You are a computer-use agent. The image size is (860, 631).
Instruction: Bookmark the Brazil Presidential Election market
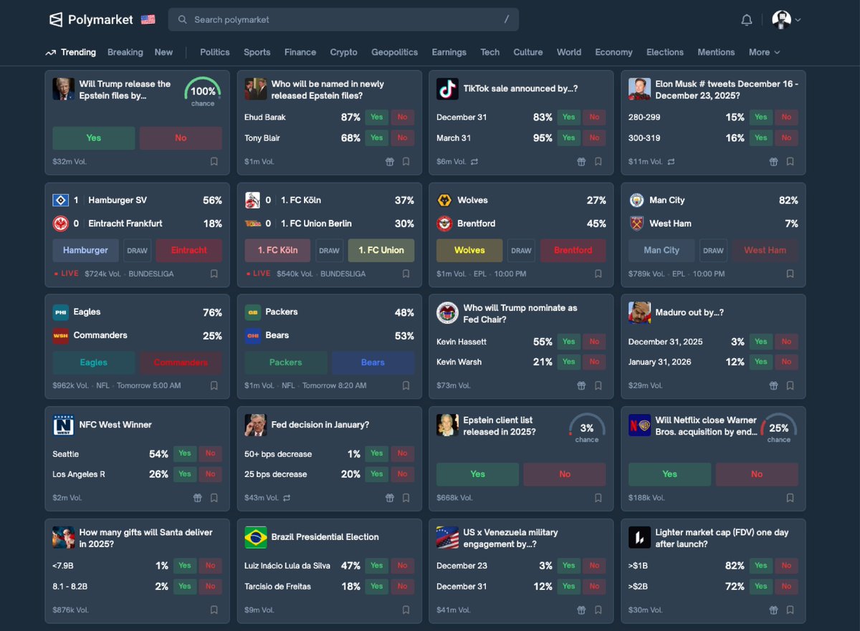pos(406,610)
